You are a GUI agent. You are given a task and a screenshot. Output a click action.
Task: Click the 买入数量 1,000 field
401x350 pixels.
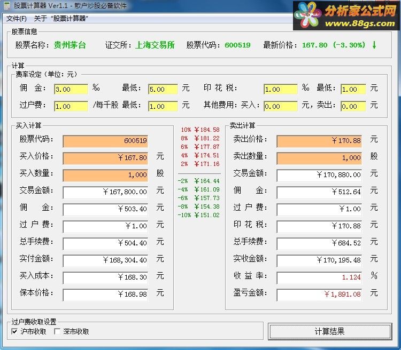click(105, 175)
